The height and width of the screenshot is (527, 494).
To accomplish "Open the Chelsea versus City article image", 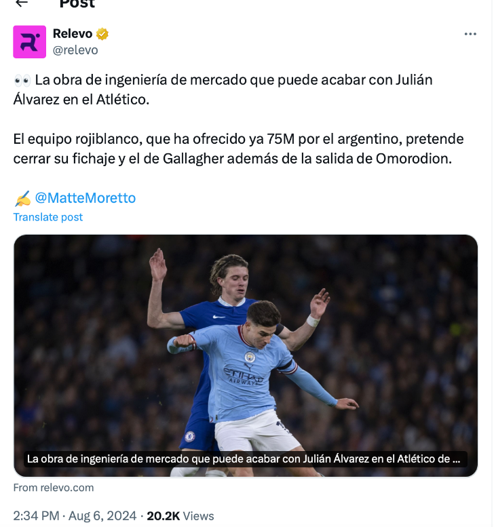I will pyautogui.click(x=246, y=355).
